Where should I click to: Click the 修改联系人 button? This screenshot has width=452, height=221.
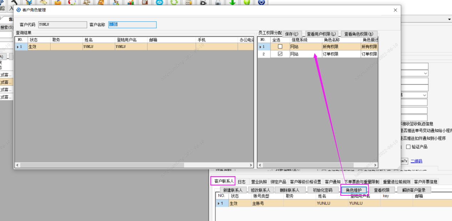pos(261,190)
